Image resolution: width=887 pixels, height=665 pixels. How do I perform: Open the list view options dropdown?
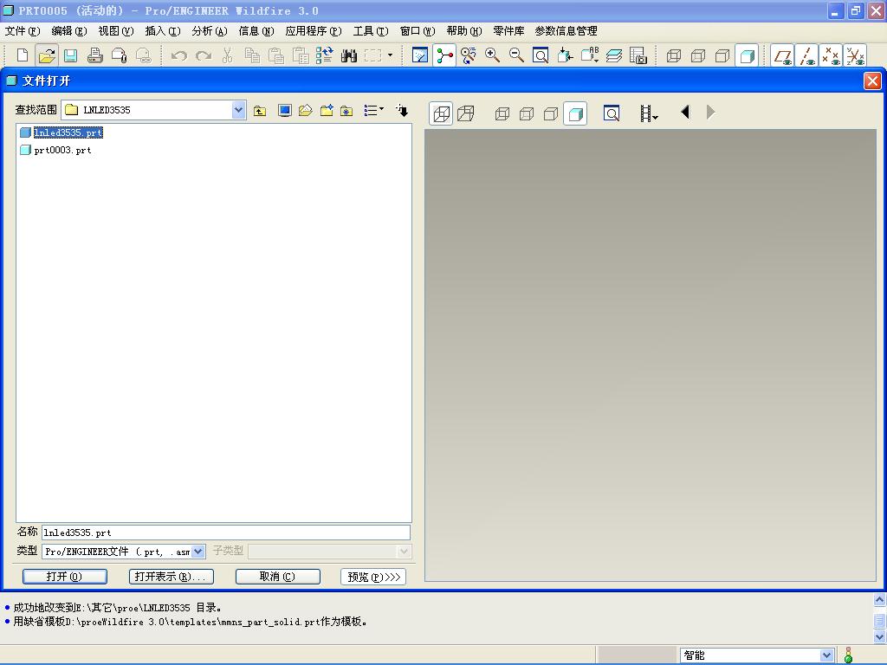point(373,111)
